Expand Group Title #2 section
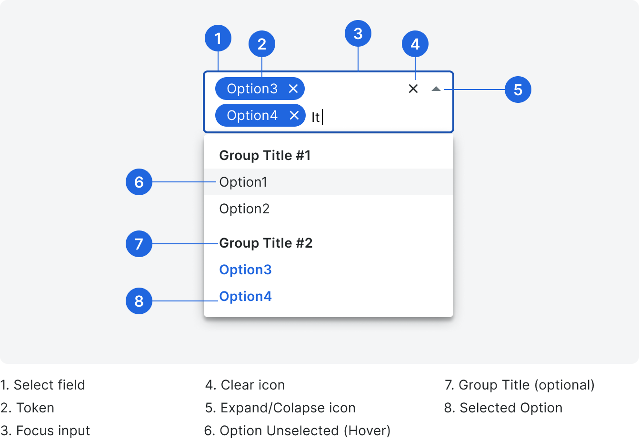Screen dimensions: 639x440 point(265,243)
